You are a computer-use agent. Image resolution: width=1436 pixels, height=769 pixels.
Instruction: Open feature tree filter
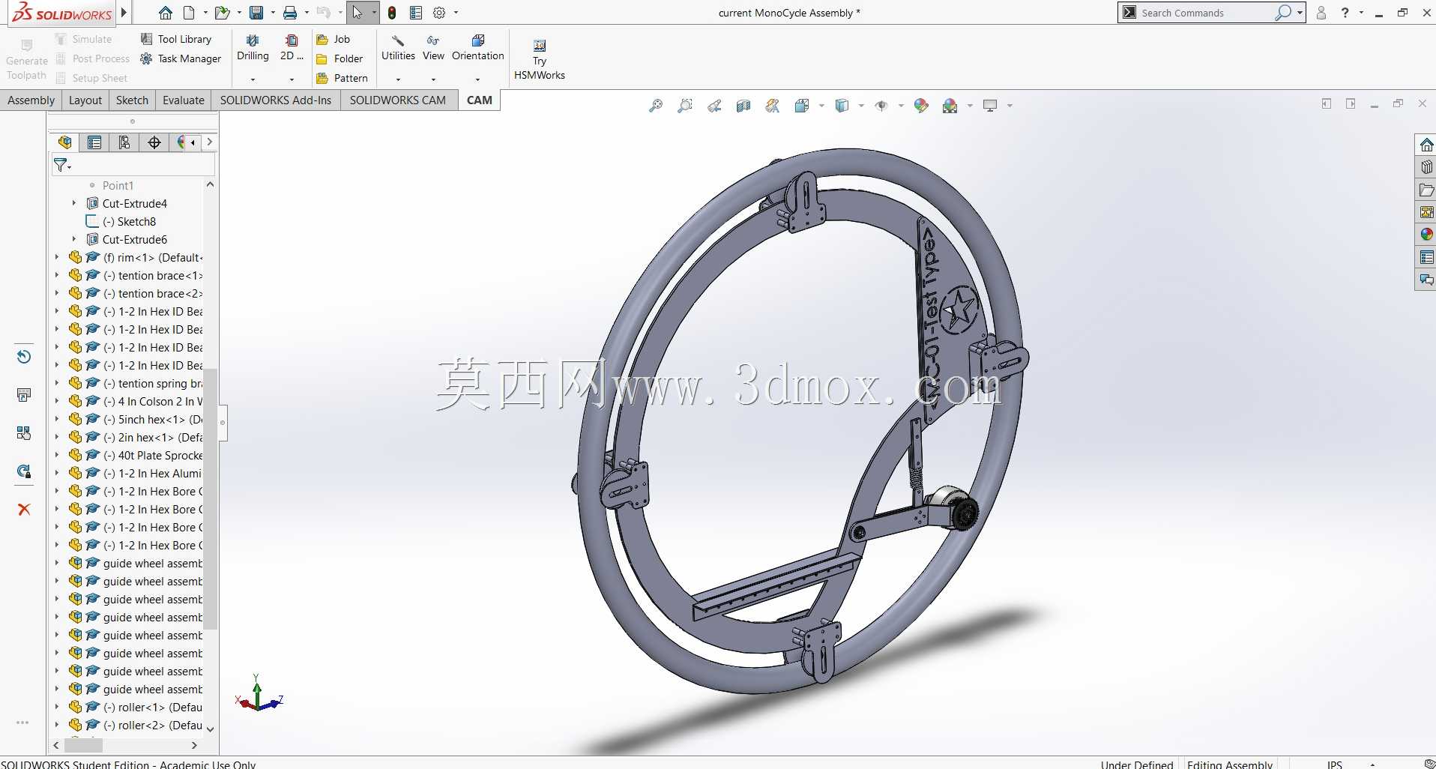pyautogui.click(x=62, y=165)
